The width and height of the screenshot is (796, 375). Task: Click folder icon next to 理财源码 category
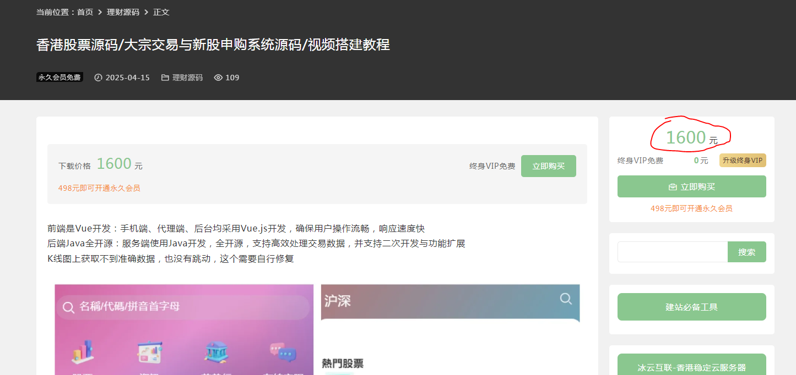tap(165, 78)
